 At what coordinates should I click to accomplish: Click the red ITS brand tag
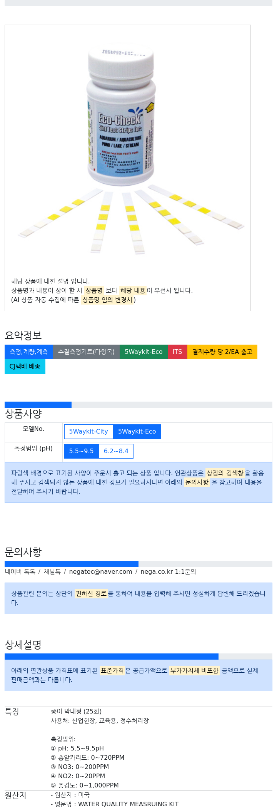click(177, 352)
